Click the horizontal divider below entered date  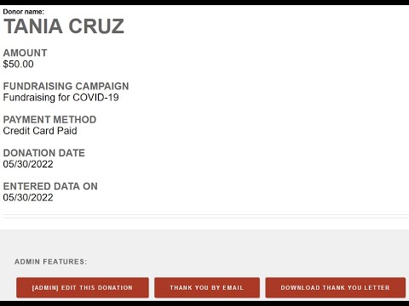[206, 218]
